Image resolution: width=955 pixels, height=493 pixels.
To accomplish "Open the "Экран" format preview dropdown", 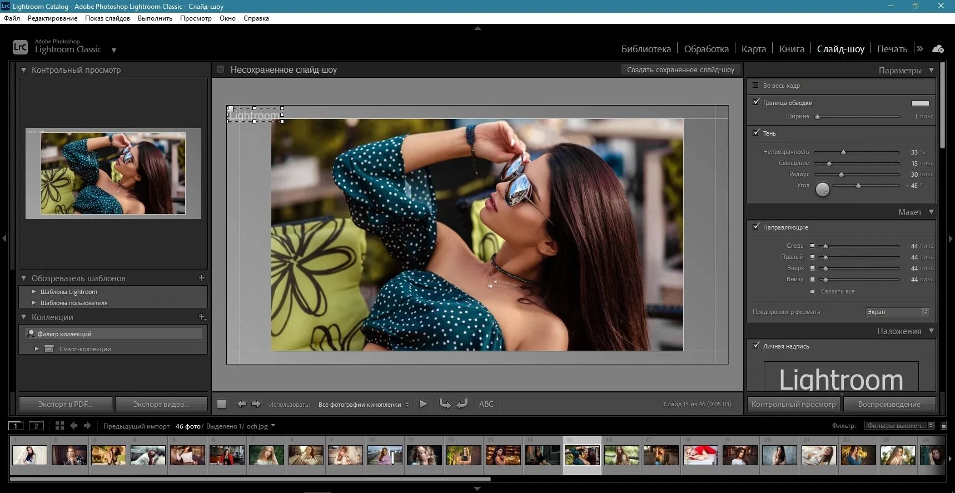I will [x=897, y=312].
